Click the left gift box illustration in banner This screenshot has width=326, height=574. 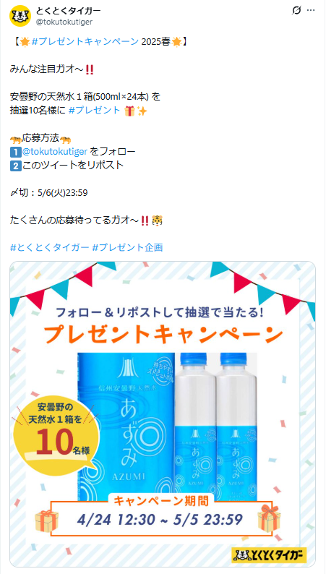click(46, 521)
